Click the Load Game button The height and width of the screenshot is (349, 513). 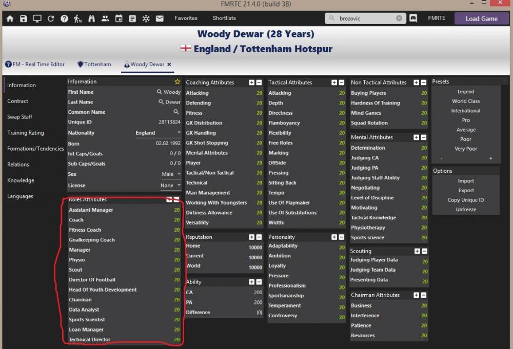[x=481, y=18]
